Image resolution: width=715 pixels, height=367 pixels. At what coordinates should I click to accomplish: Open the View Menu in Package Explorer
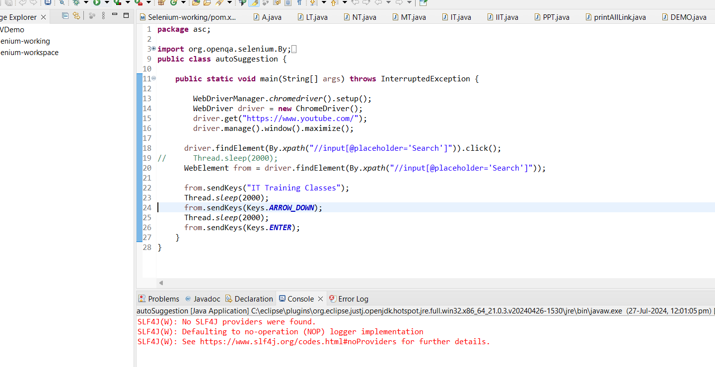click(103, 15)
